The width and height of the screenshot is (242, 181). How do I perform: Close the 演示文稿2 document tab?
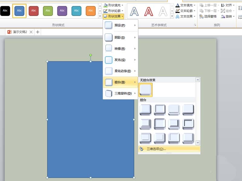click(31, 32)
